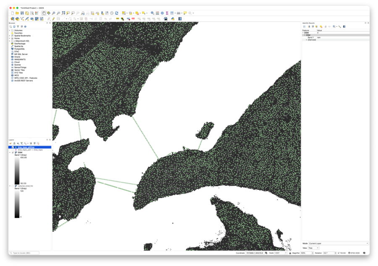378x266 pixels.
Task: Refresh the Browser panel
Action: click(14, 26)
